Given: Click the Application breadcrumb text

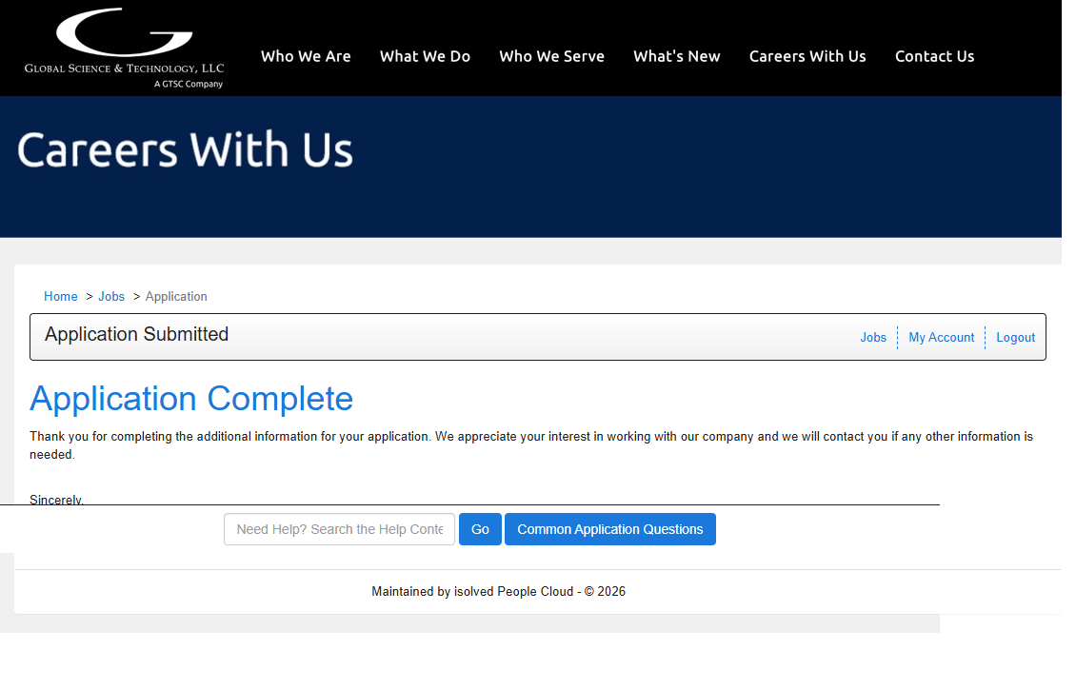Looking at the screenshot, I should click(176, 296).
